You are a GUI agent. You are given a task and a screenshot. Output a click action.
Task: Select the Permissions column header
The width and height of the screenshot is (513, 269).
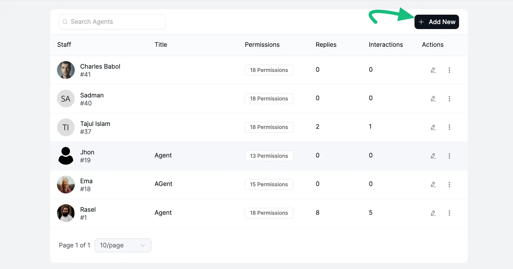click(262, 45)
